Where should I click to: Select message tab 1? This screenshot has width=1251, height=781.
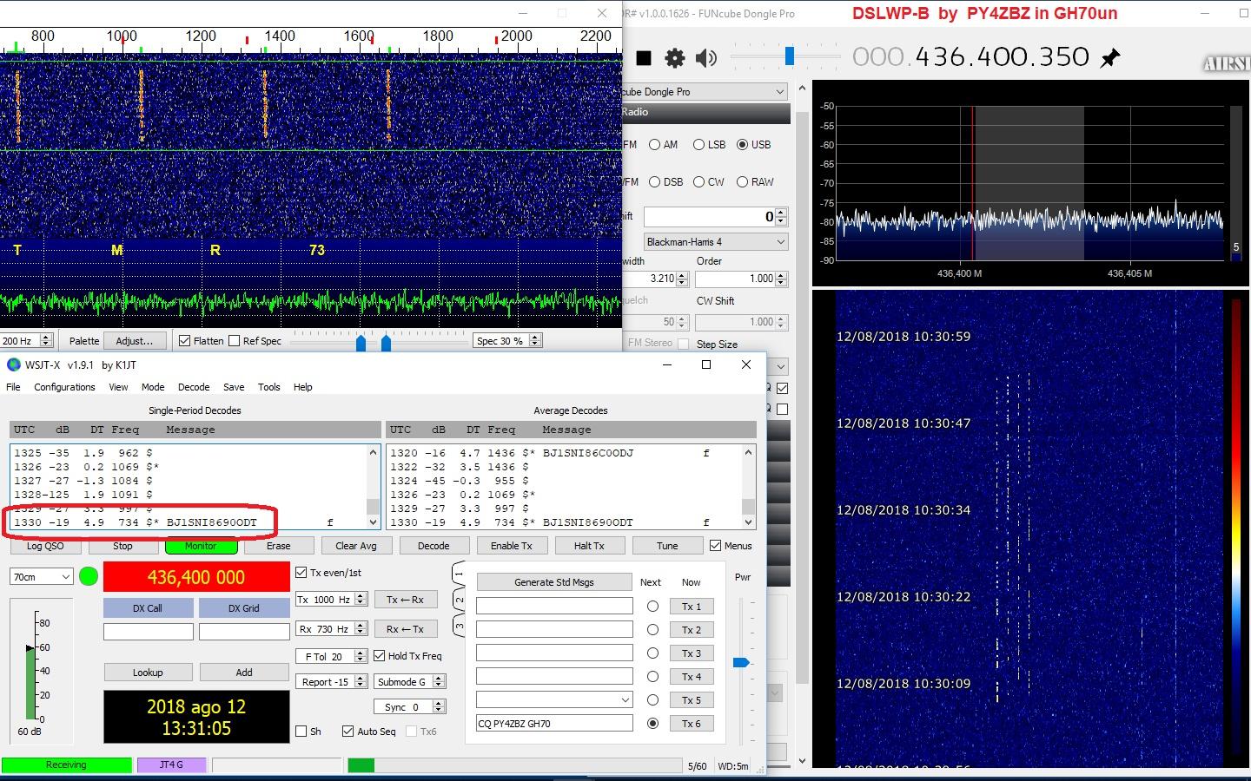tap(460, 574)
